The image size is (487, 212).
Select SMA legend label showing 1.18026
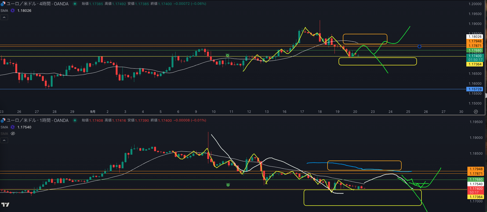(x=4, y=10)
